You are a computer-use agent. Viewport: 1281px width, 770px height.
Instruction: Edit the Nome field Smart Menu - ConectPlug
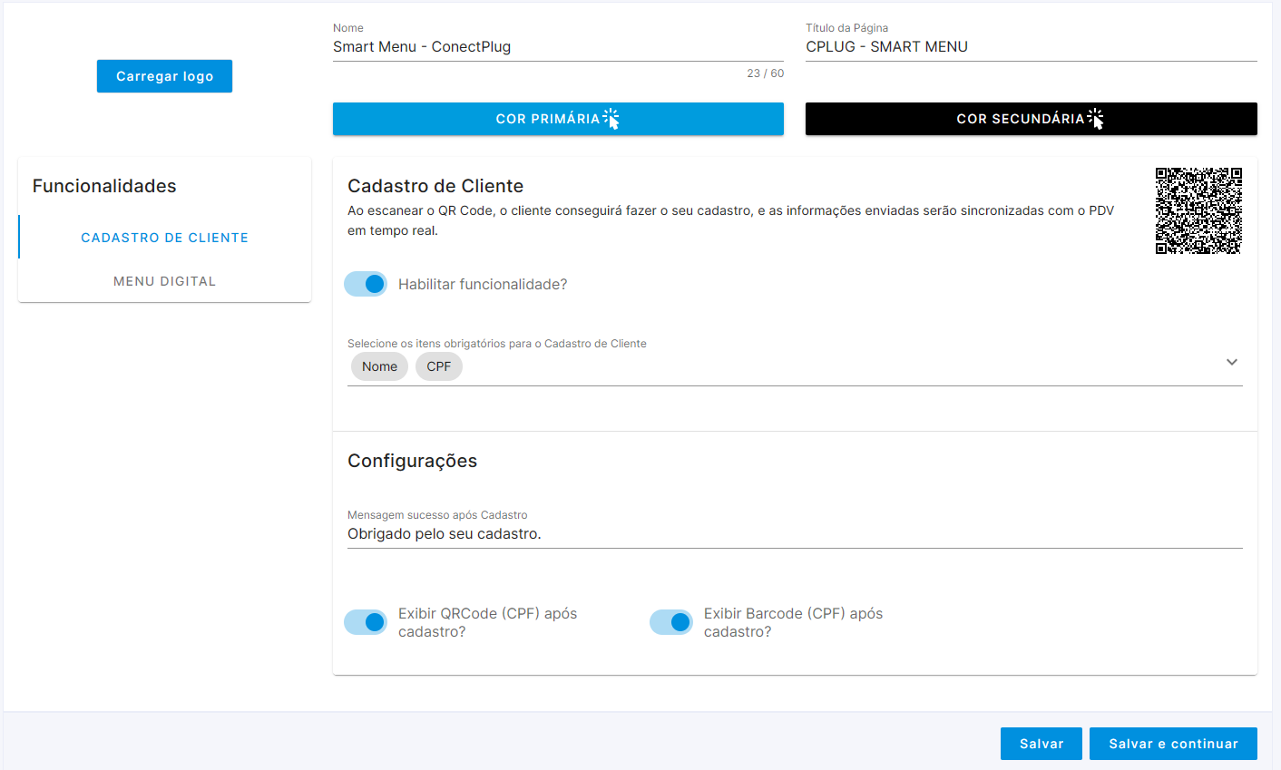point(558,47)
